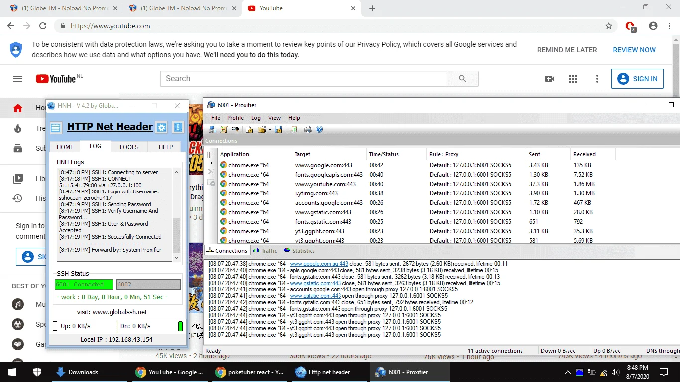Sort by Application column header

coord(254,154)
